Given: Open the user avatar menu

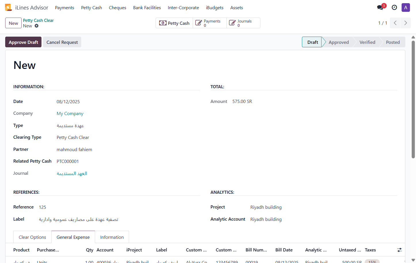Looking at the screenshot, I should click(406, 7).
